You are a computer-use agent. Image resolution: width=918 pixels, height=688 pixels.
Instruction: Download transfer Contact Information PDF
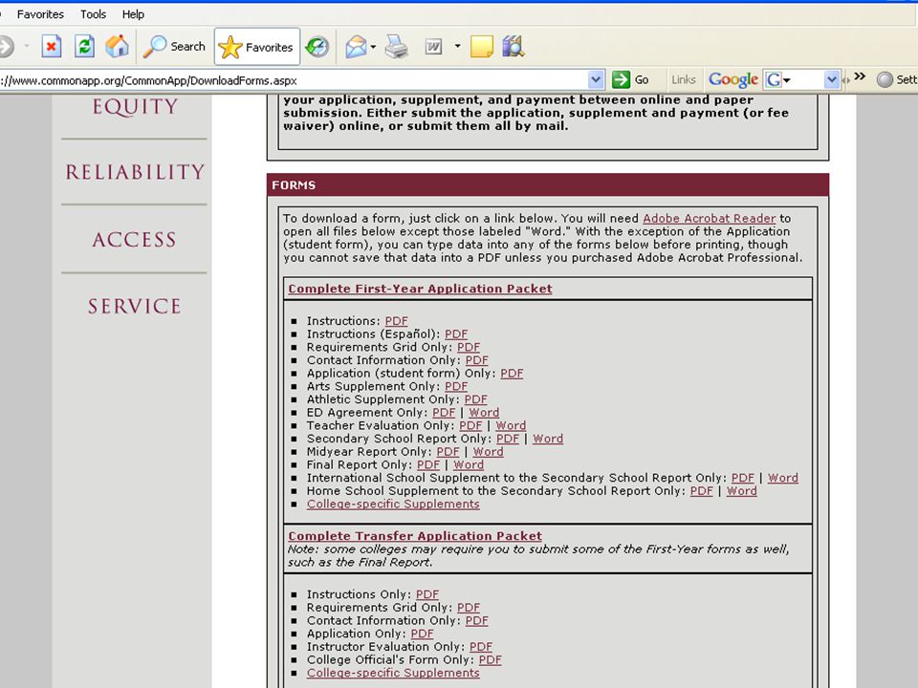tap(476, 620)
